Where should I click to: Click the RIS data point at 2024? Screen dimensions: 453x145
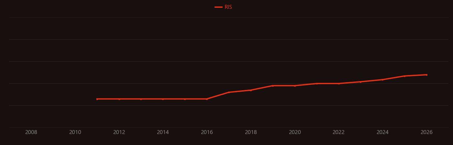[x=382, y=80]
